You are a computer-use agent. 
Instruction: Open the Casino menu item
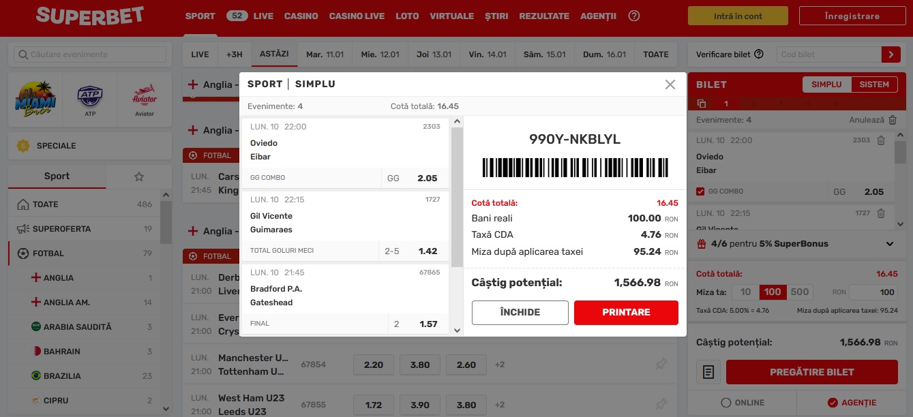(301, 16)
